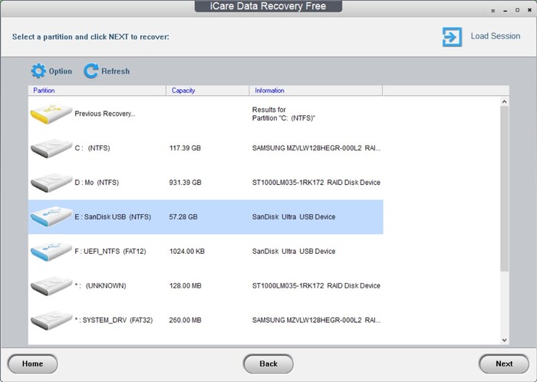Select the D: Mo drive icon
This screenshot has width=537, height=382.
(51, 183)
